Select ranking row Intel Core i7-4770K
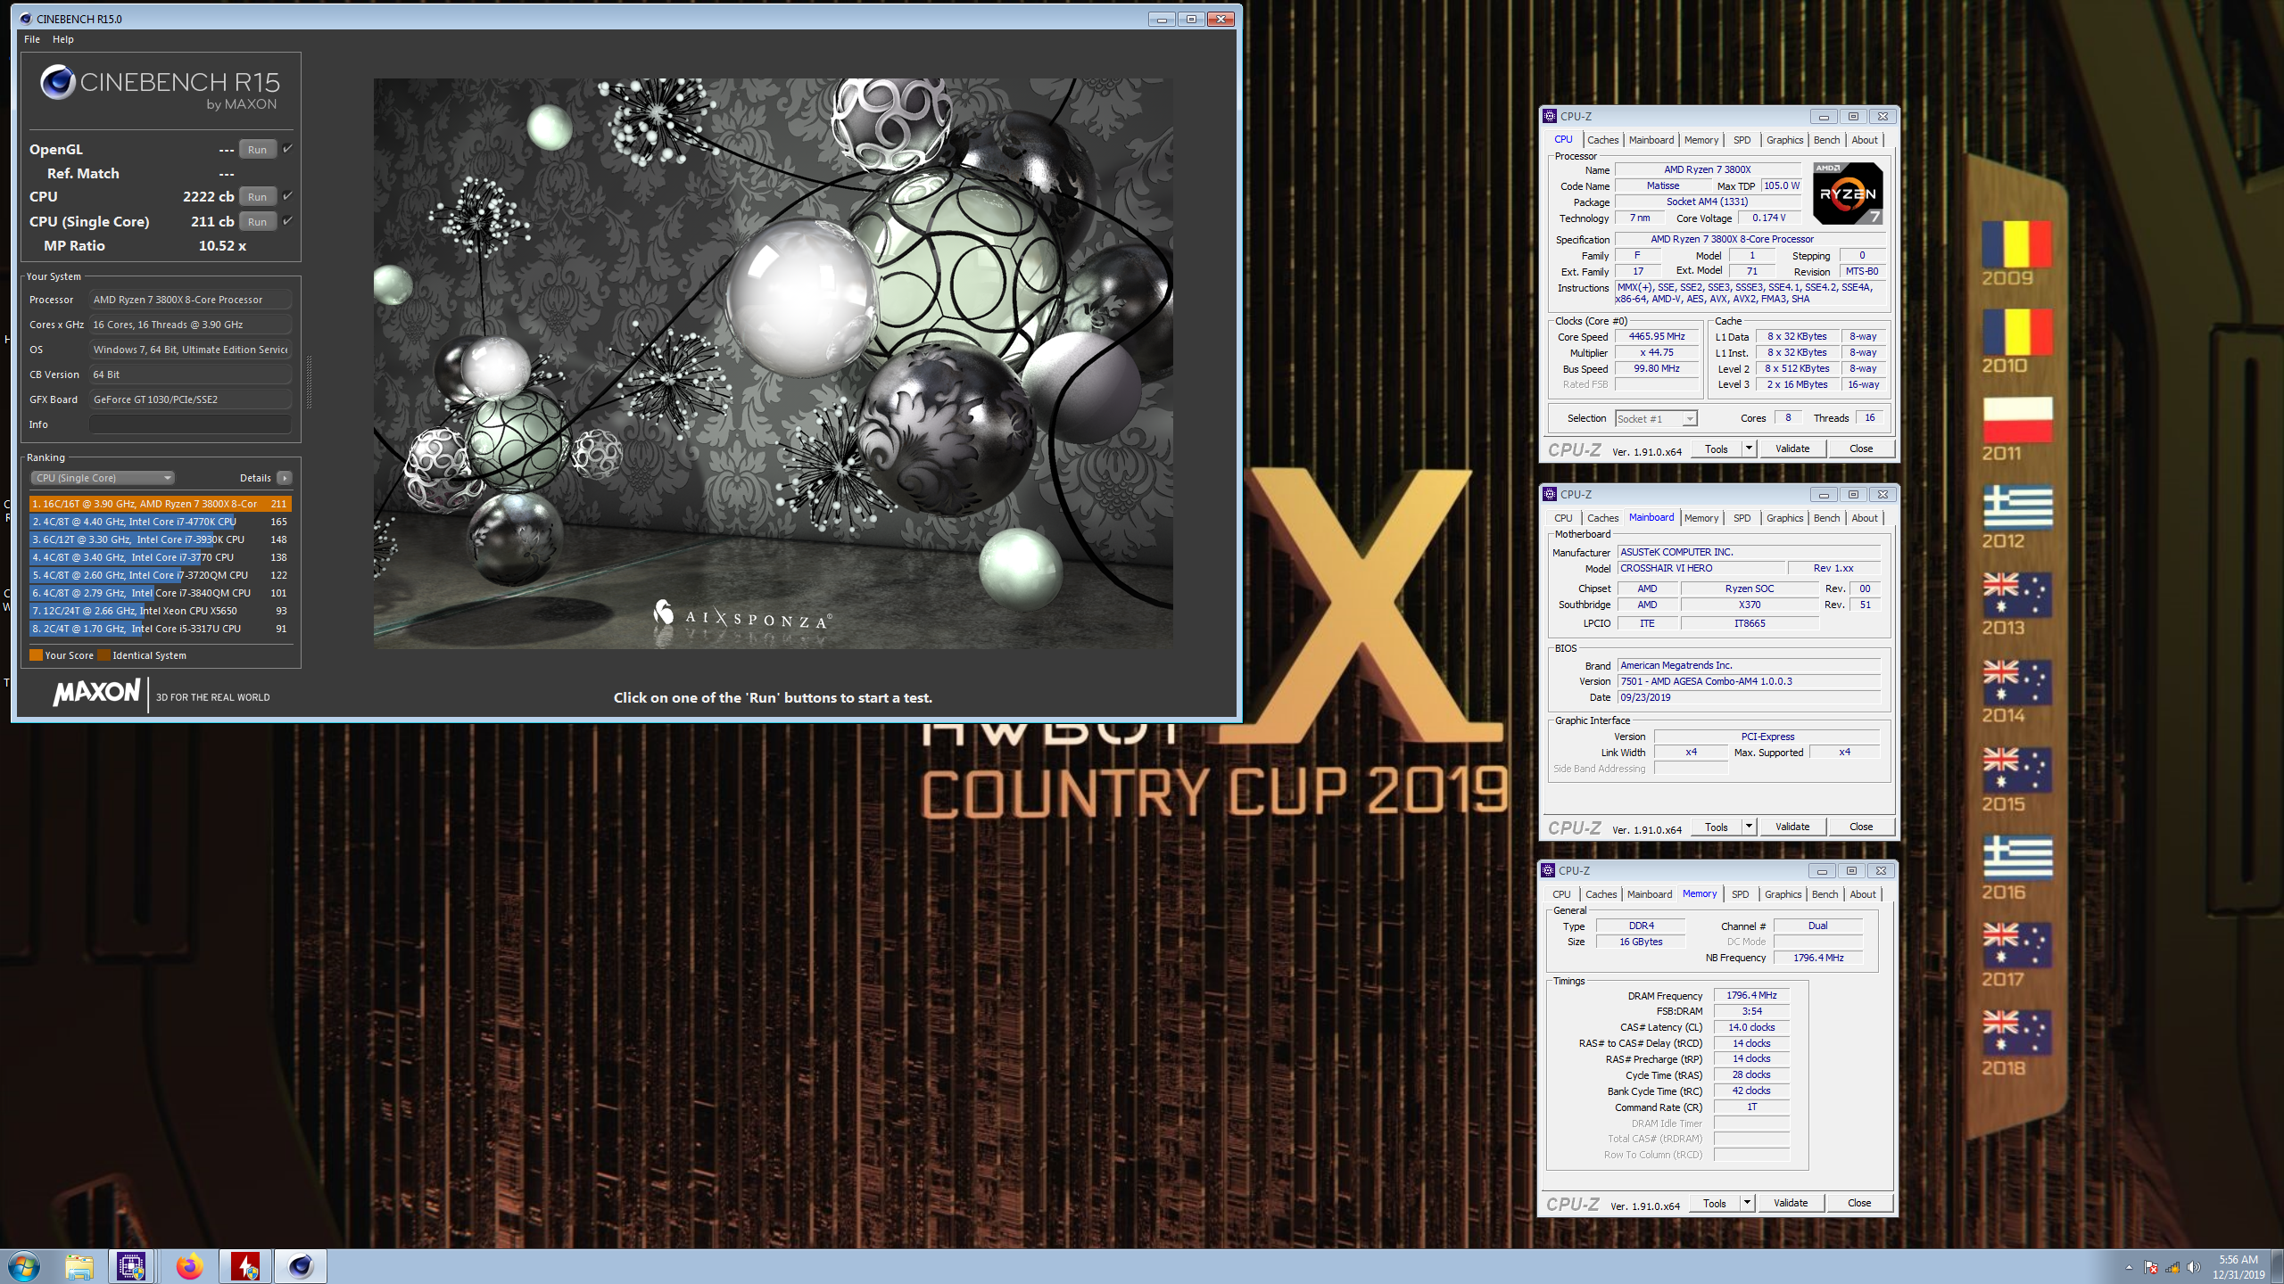The width and height of the screenshot is (2284, 1284). [x=161, y=522]
